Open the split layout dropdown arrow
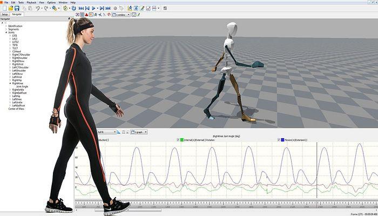This screenshot has height=216, width=378. pos(158,8)
